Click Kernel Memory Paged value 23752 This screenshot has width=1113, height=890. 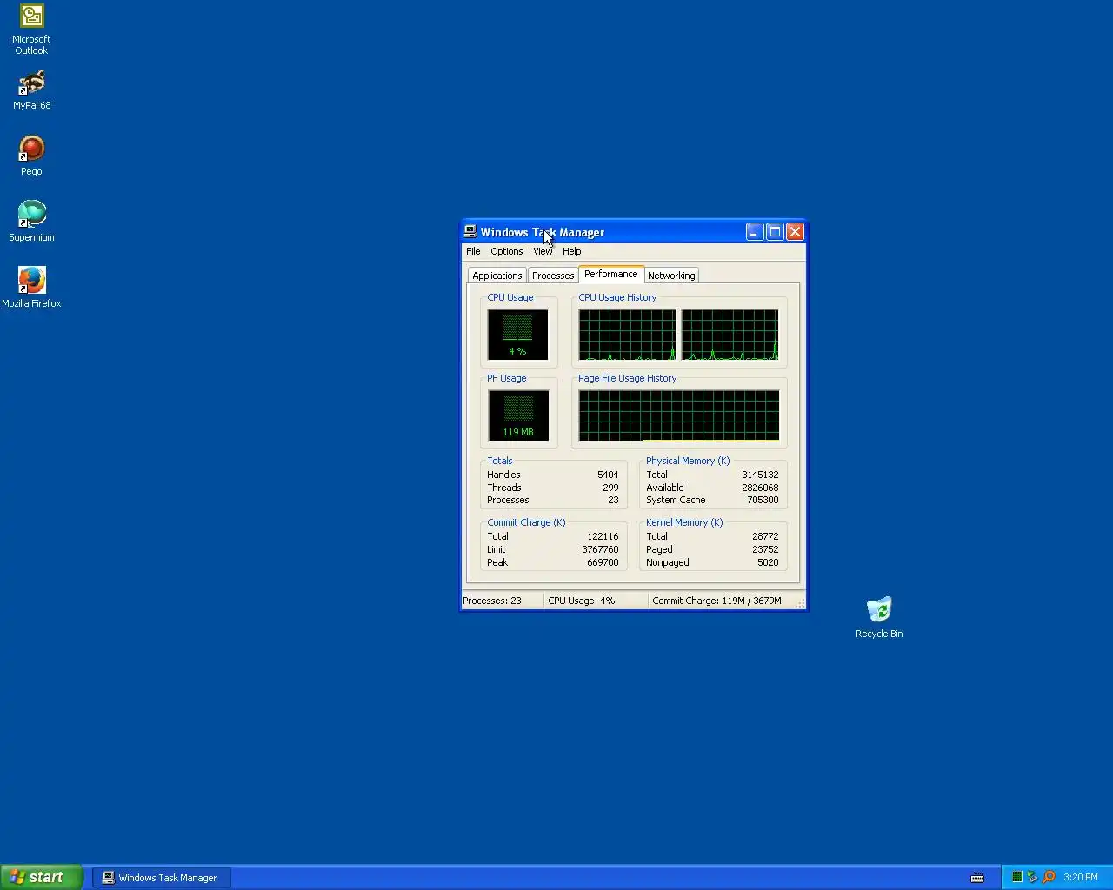coord(765,549)
